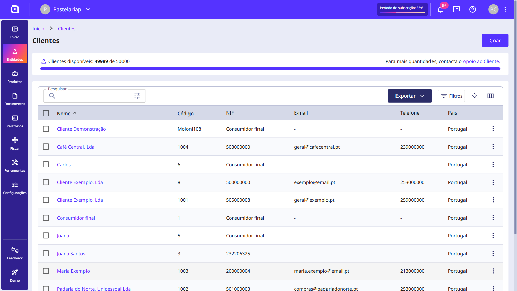
Task: Click the person icon beside Clientes disponíveis
Action: click(44, 61)
